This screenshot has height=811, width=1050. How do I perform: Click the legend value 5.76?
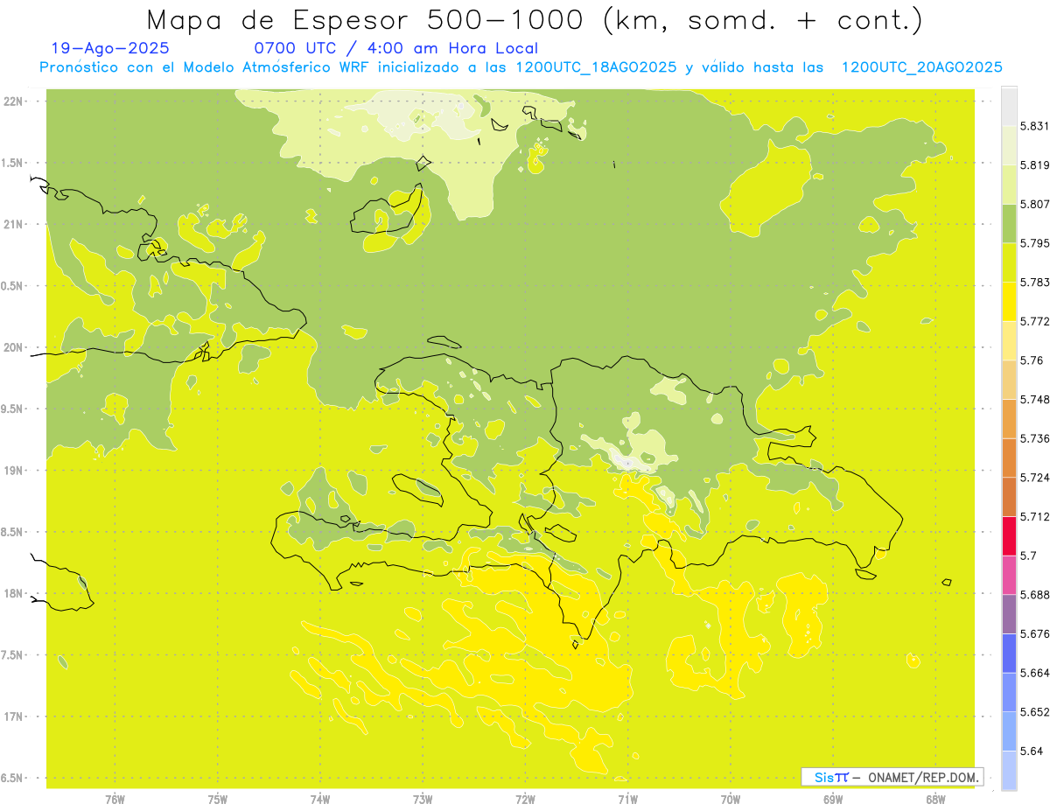pos(1032,360)
